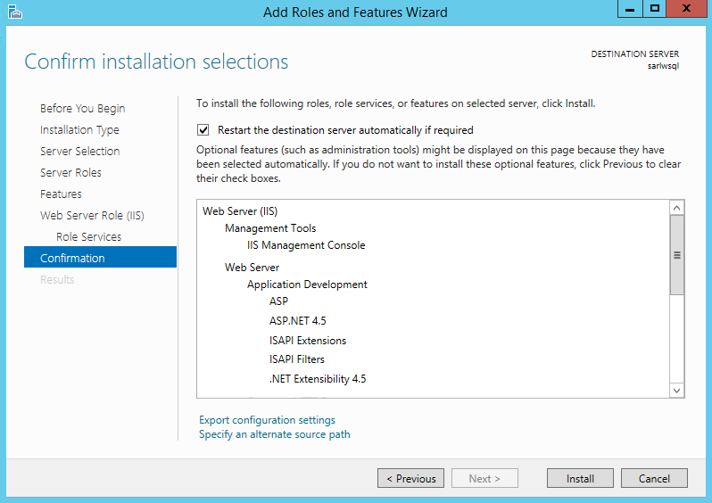Click the Previous button
Image resolution: width=712 pixels, height=503 pixels.
(410, 478)
